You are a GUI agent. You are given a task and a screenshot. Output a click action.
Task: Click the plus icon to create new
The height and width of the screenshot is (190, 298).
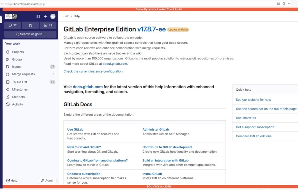pos(45,17)
